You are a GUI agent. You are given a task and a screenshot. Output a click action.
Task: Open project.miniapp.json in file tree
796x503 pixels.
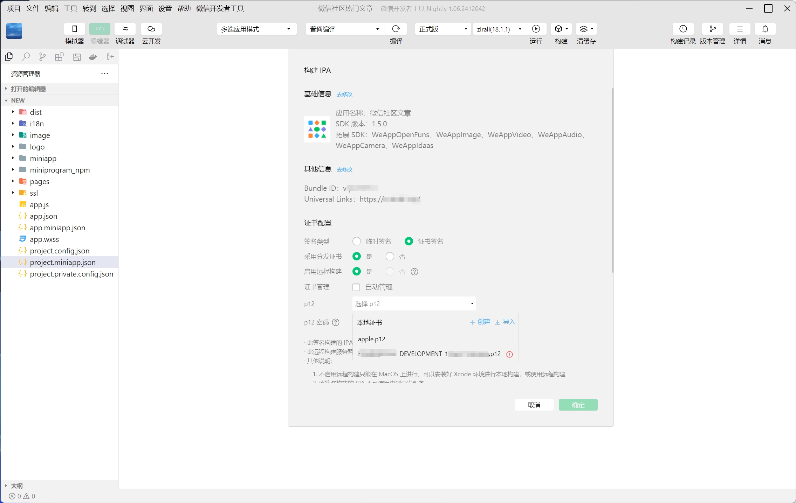(x=60, y=262)
